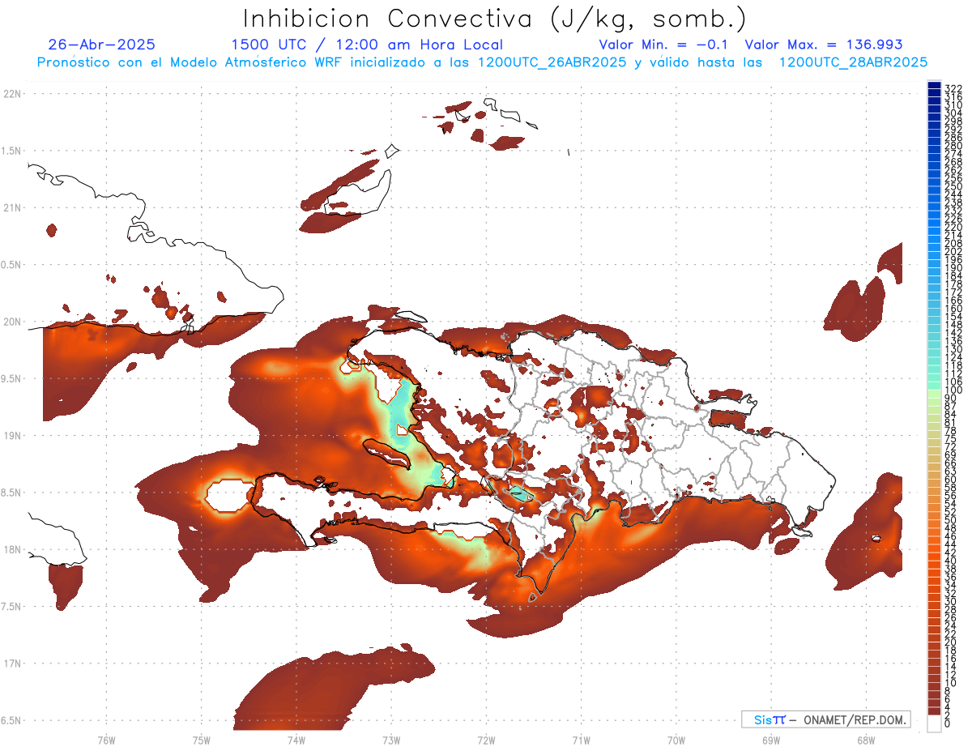
Task: Click the '0' colorbar value
Action: [948, 722]
